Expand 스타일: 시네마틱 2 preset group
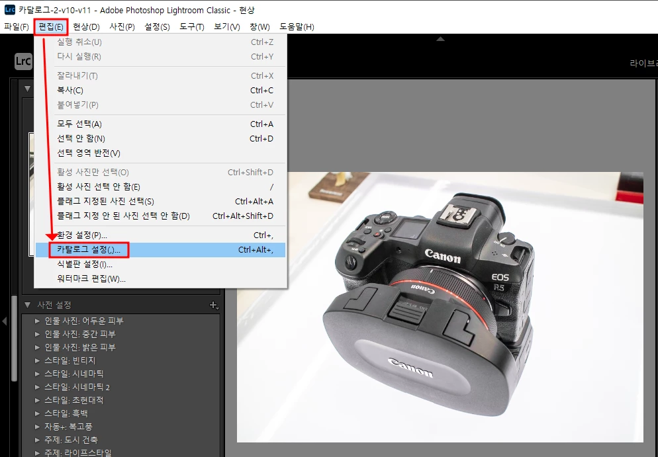 37,388
